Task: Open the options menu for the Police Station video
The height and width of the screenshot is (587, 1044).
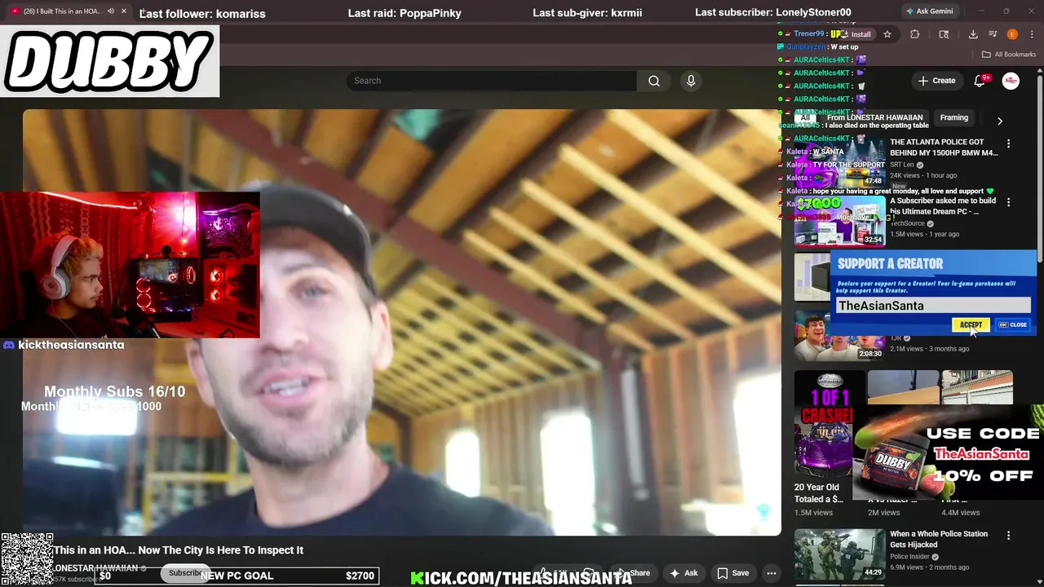Action: point(1008,536)
